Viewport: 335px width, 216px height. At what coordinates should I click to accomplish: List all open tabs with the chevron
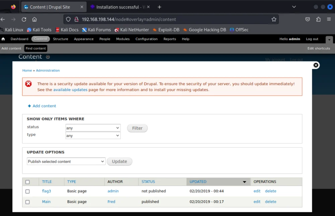[x=294, y=7]
